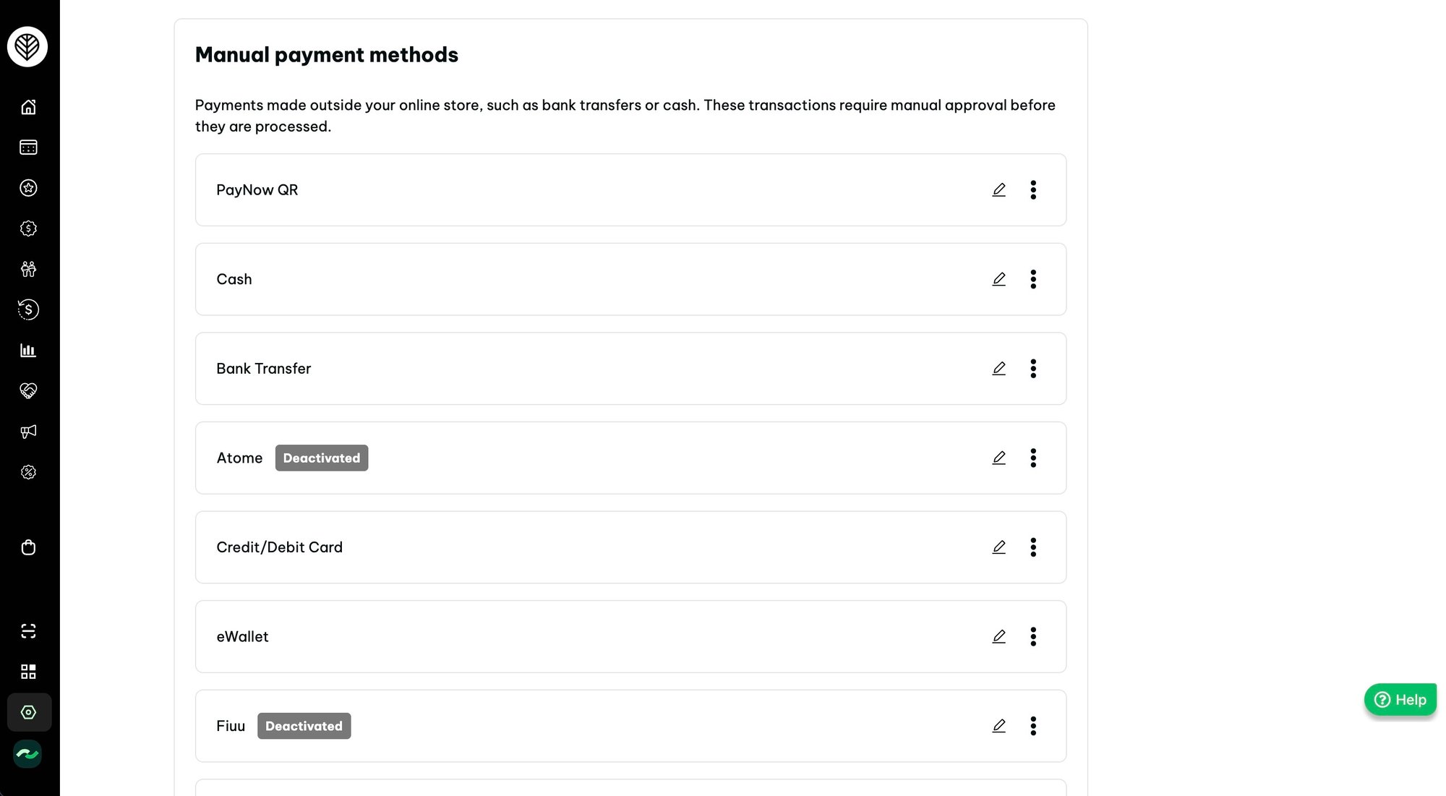Open more options menu for eWallet
The width and height of the screenshot is (1446, 796).
pos(1033,636)
